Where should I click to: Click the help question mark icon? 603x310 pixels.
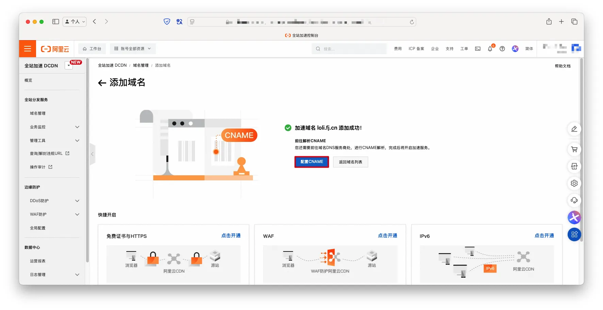(x=502, y=49)
